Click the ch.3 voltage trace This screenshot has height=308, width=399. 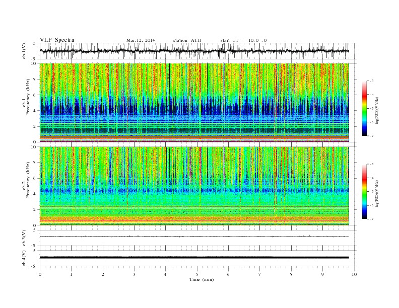tap(194, 237)
